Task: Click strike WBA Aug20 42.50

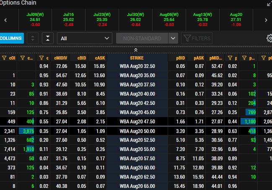Action: pos(137,103)
